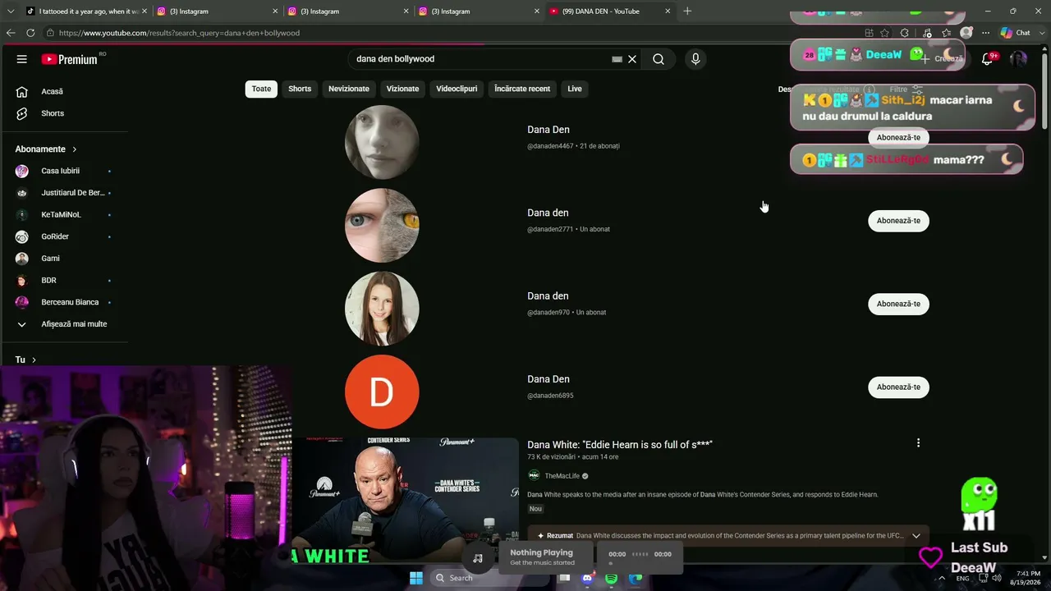Open the taskbar volume control
The height and width of the screenshot is (591, 1051).
tap(997, 578)
